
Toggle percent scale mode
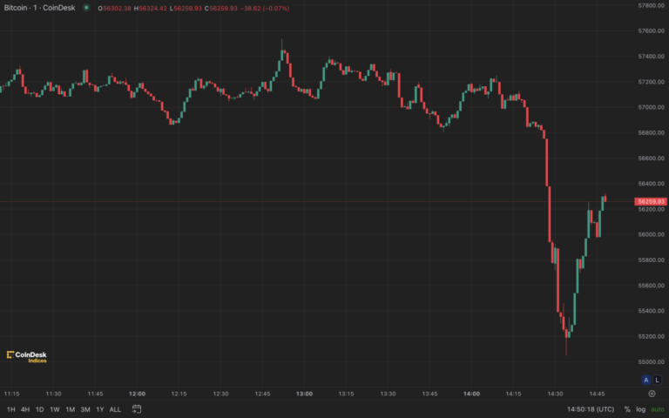click(x=627, y=408)
